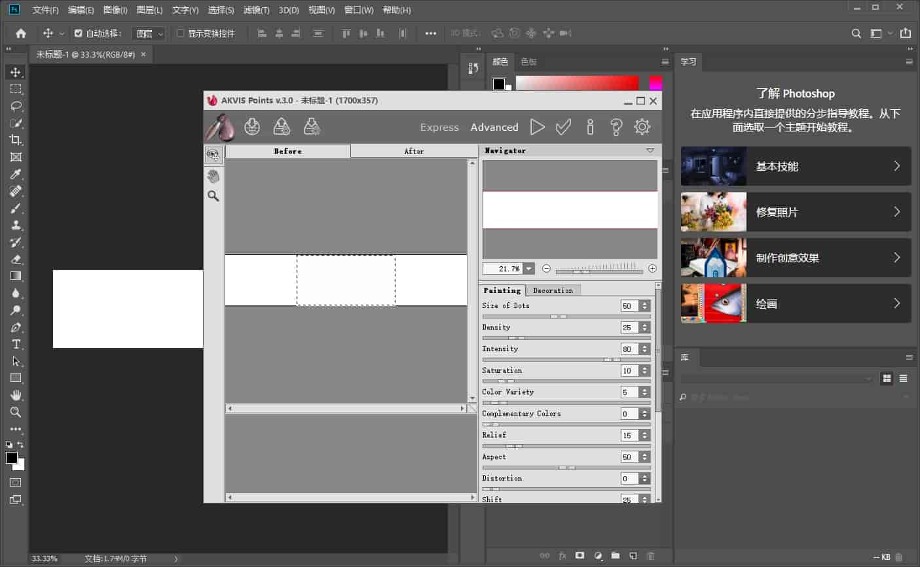The height and width of the screenshot is (567, 920).
Task: Enable the 显示变换控件 checkbox
Action: 180,33
